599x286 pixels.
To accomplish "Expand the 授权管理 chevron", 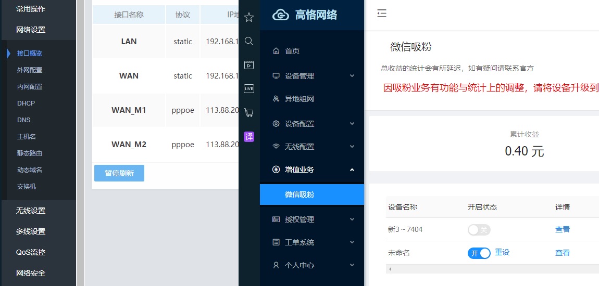I will tap(352, 219).
